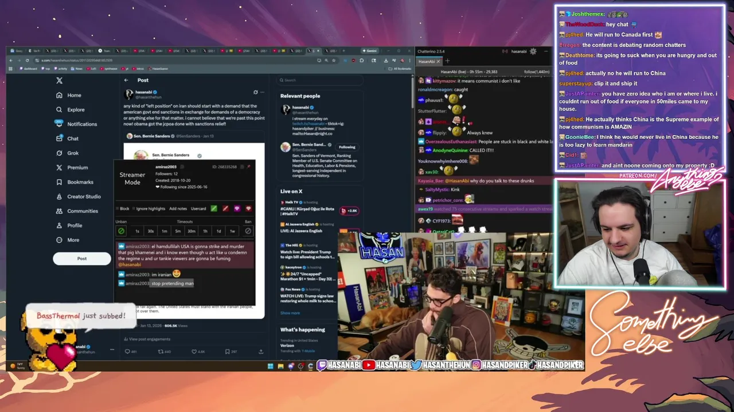Close the HasanAbi tab in Chatterino
This screenshot has width=734, height=412.
click(x=438, y=61)
